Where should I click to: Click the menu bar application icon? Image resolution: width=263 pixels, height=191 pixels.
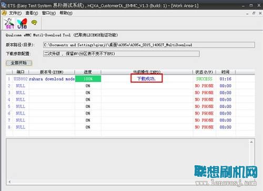tap(4, 13)
